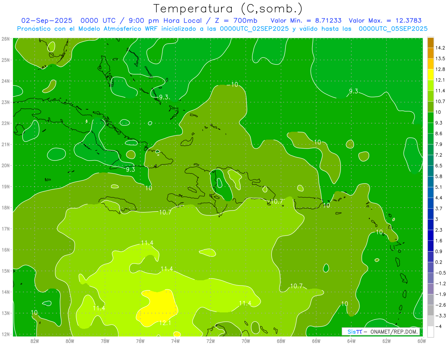Click the '12.8' colorbar value
Image resolution: width=448 pixels, height=346 pixels.
[x=440, y=69]
